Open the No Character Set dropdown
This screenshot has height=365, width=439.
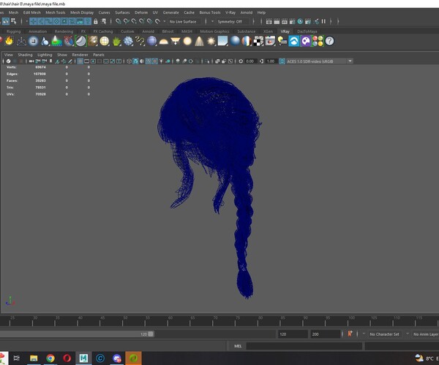pos(384,334)
